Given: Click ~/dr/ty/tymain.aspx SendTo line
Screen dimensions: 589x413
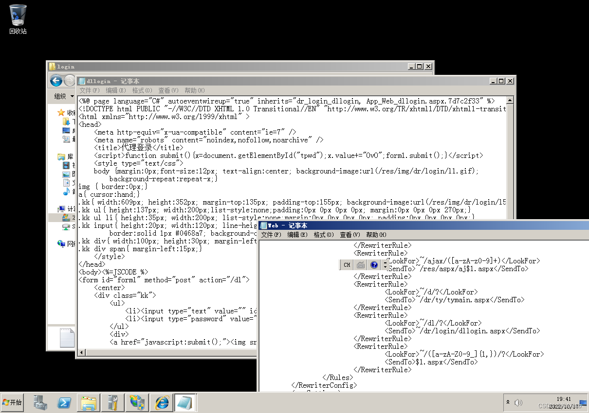Looking at the screenshot, I should point(455,300).
